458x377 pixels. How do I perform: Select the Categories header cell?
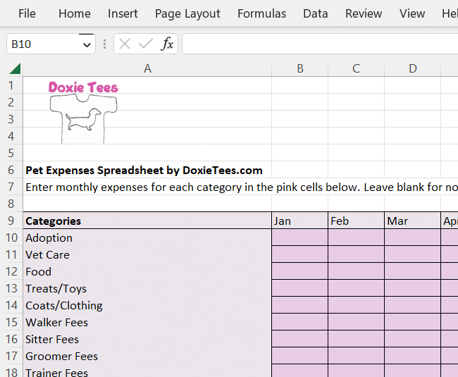pos(147,221)
